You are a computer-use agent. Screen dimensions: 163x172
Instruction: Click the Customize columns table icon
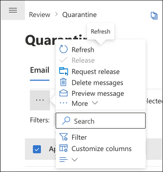coord(64,148)
